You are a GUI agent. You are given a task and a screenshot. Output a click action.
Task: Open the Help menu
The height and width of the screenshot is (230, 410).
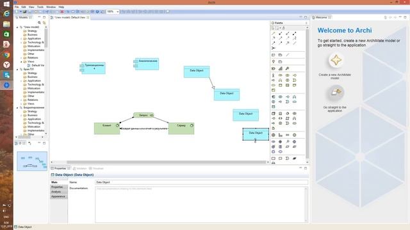click(x=61, y=7)
